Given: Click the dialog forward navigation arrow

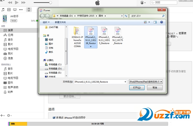Looking at the screenshot, I should [x=47, y=16].
